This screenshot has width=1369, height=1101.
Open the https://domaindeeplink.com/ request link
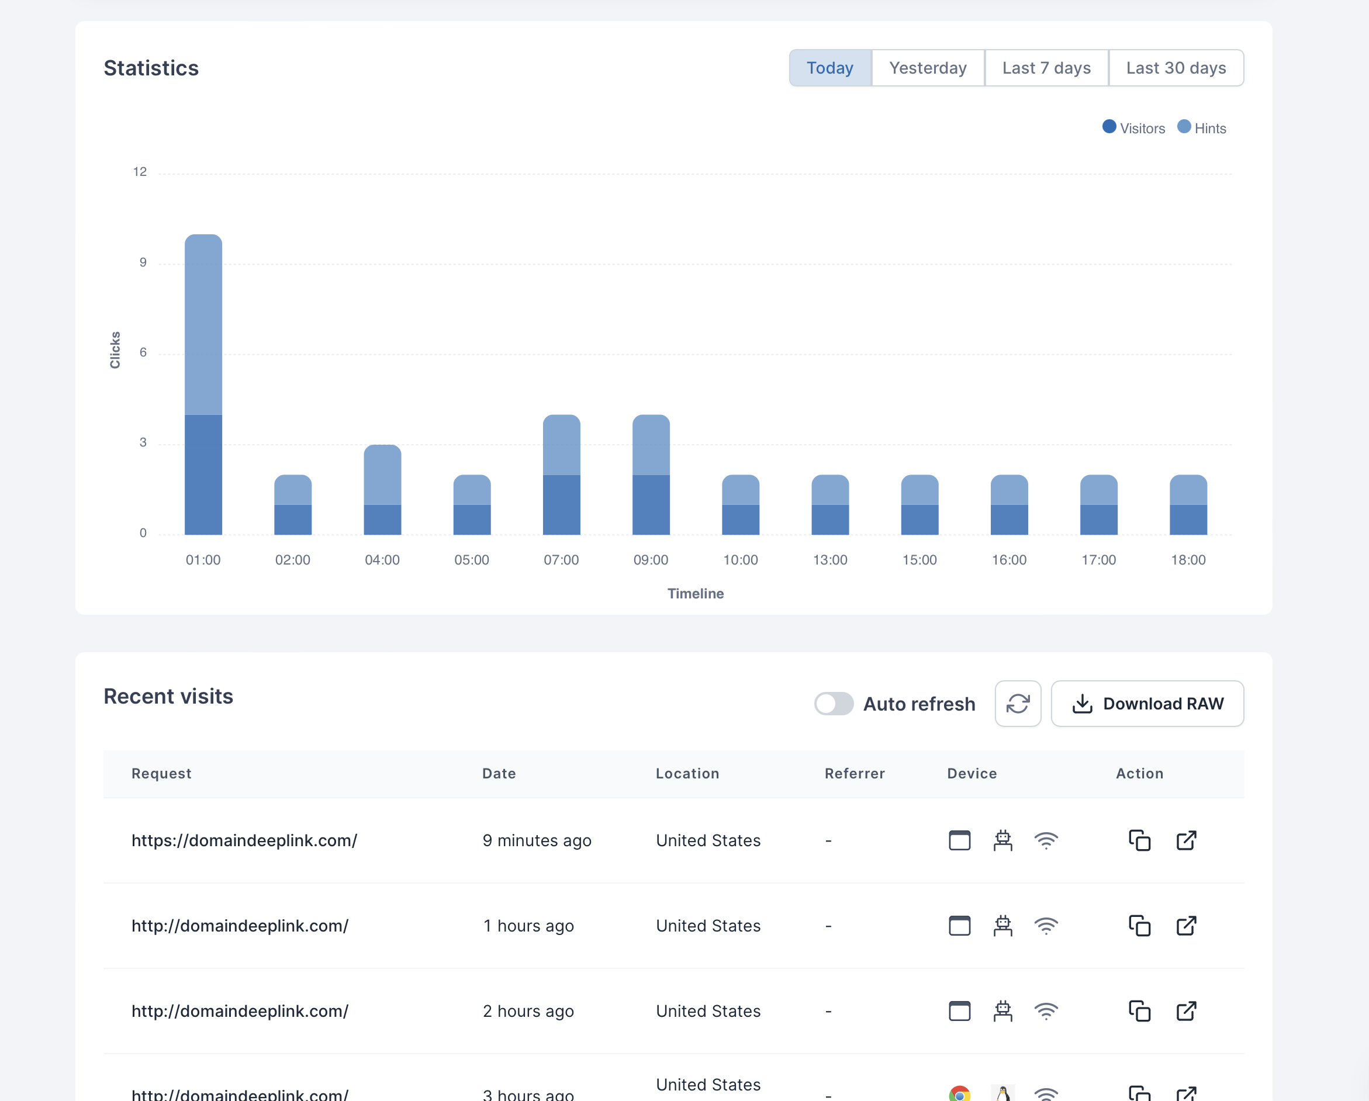244,840
